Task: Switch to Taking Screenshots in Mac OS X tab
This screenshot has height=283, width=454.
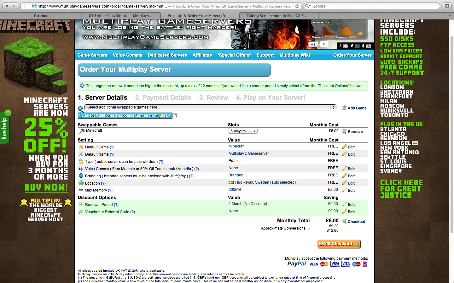Action: pyautogui.click(x=279, y=15)
